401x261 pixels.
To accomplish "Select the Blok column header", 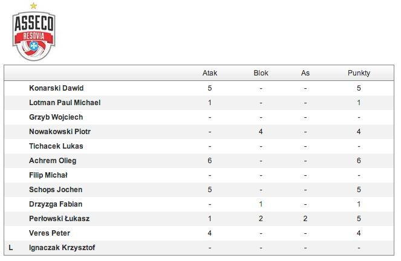I will coord(261,73).
